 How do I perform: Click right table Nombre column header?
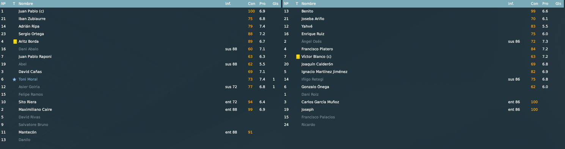pos(309,3)
